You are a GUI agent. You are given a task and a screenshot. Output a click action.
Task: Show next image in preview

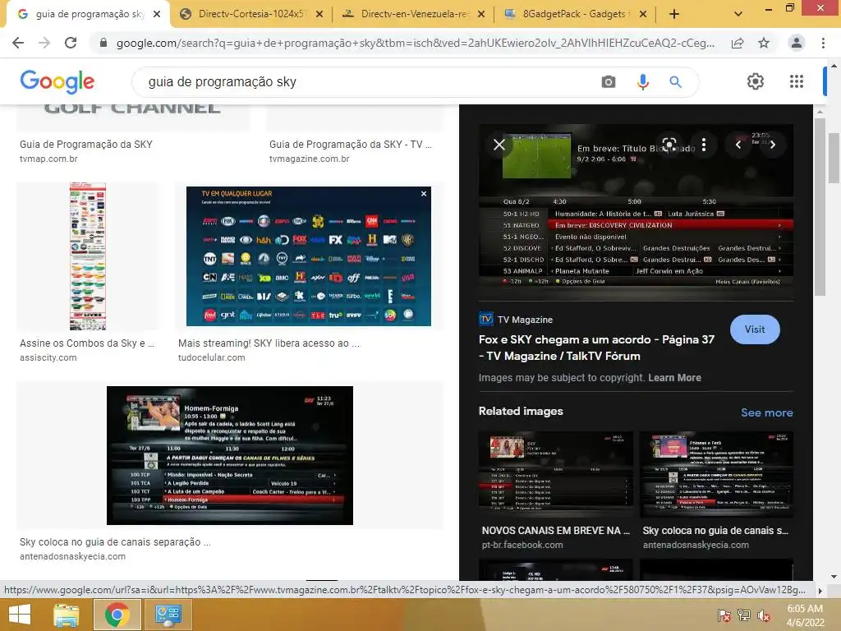773,145
